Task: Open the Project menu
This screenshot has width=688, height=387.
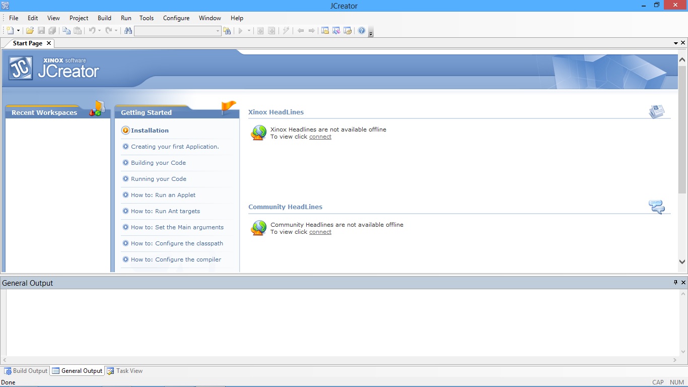Action: tap(79, 18)
